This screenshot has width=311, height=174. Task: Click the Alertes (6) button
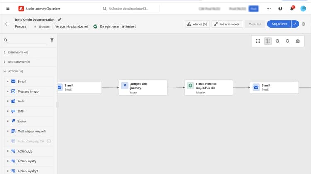[x=197, y=24]
